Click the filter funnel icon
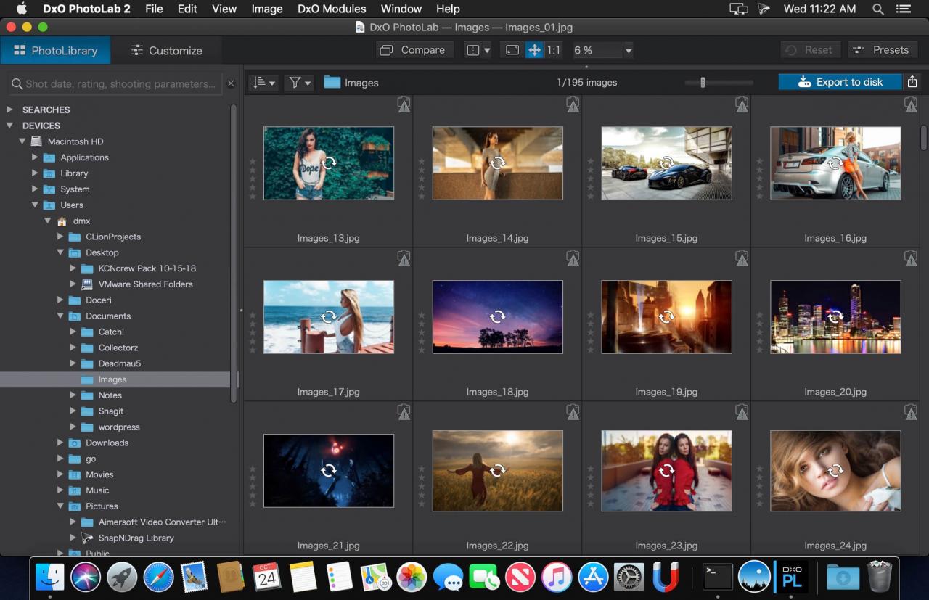Image resolution: width=929 pixels, height=600 pixels. click(296, 83)
